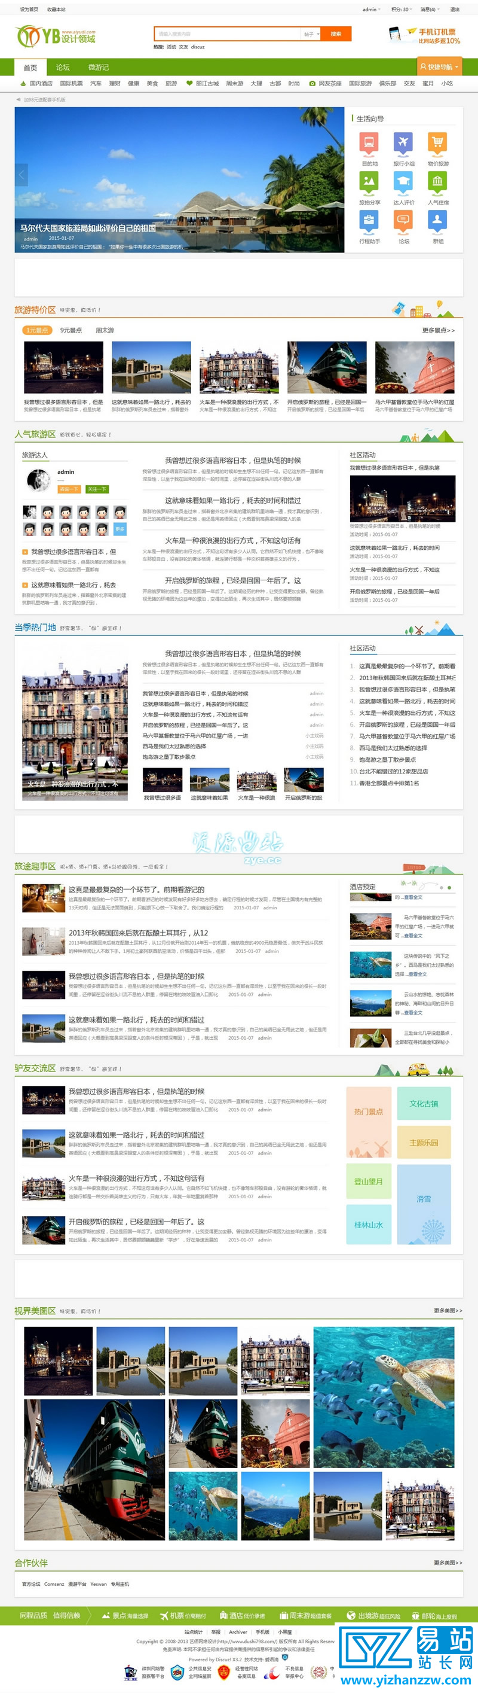Expand the 快捷导航 quick navigation dropdown
This screenshot has height=1693, width=478.
[x=439, y=66]
